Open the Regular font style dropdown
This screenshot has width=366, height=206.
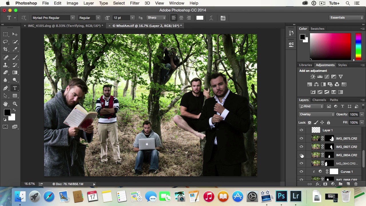(98, 18)
